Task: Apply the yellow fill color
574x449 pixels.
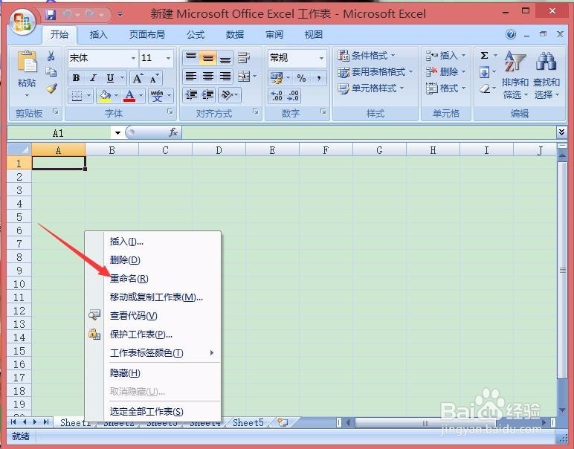Action: (105, 96)
